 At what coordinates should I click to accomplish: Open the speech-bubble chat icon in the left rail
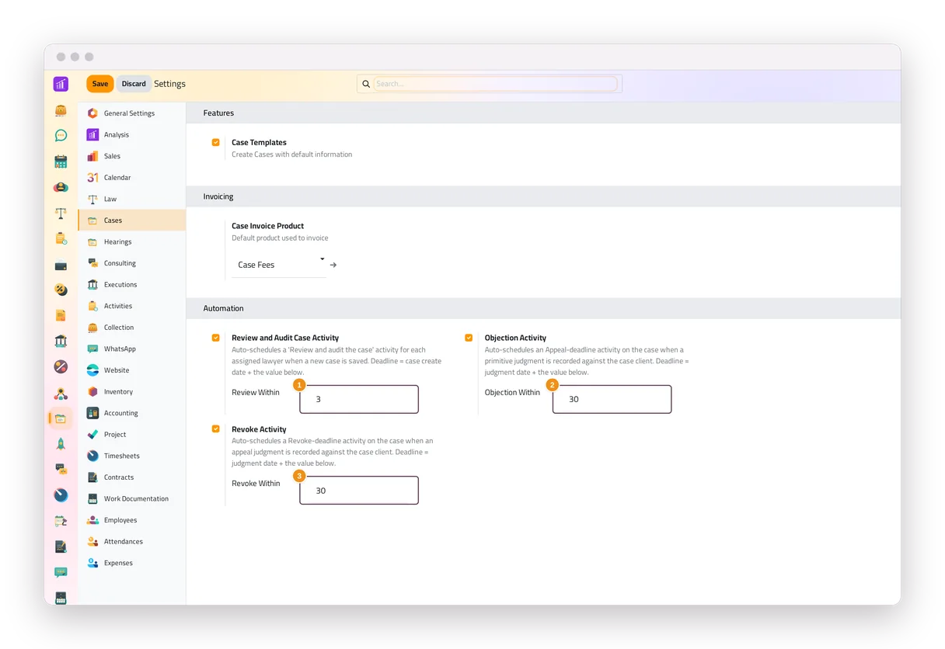(61, 135)
